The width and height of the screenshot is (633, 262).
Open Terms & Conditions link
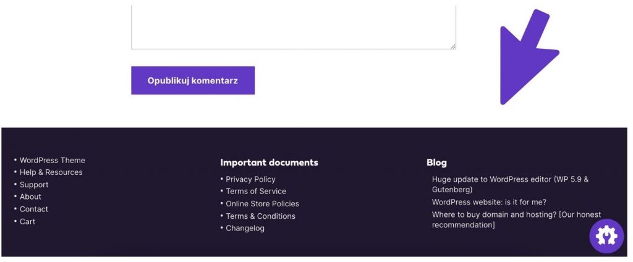pyautogui.click(x=260, y=216)
